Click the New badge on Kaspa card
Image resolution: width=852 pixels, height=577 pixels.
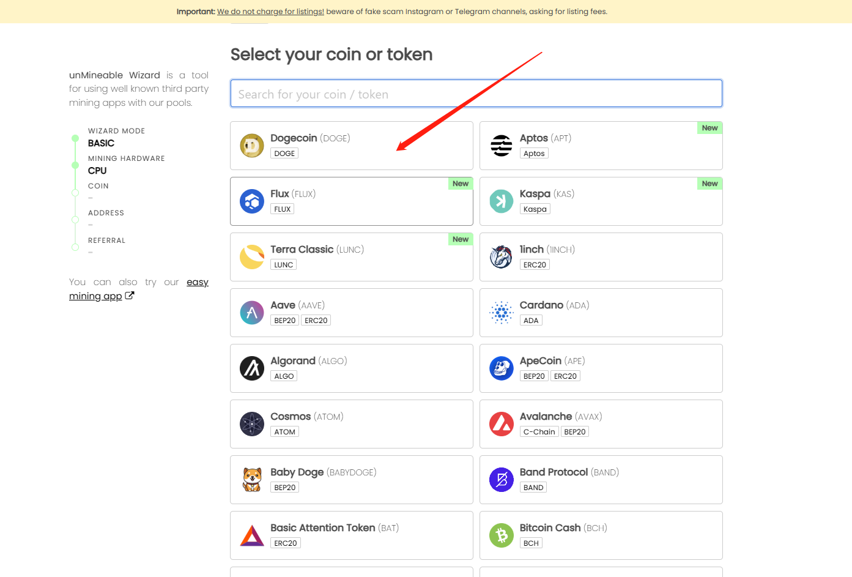click(x=710, y=184)
